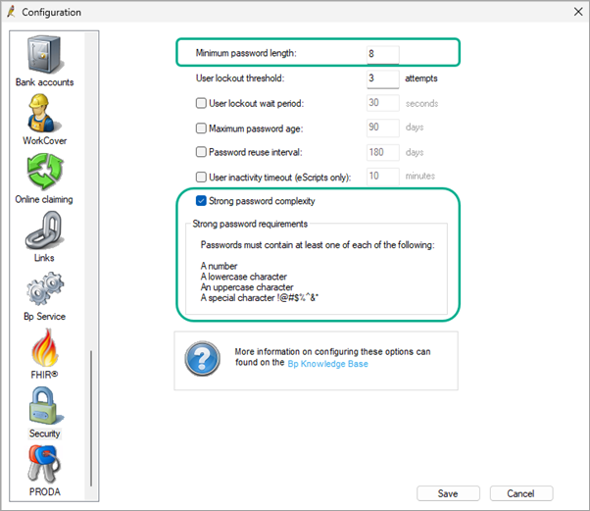This screenshot has width=590, height=511.
Task: Select the FHIR flame icon
Action: pyautogui.click(x=45, y=347)
